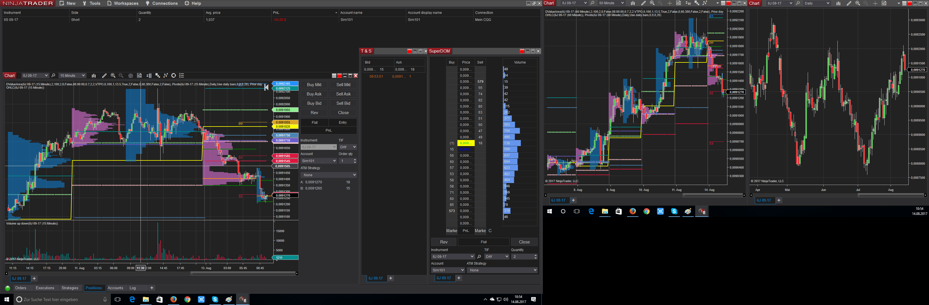Select drawing tools pencil in 15 Minute chart
Image resolution: width=929 pixels, height=305 pixels.
pos(104,76)
